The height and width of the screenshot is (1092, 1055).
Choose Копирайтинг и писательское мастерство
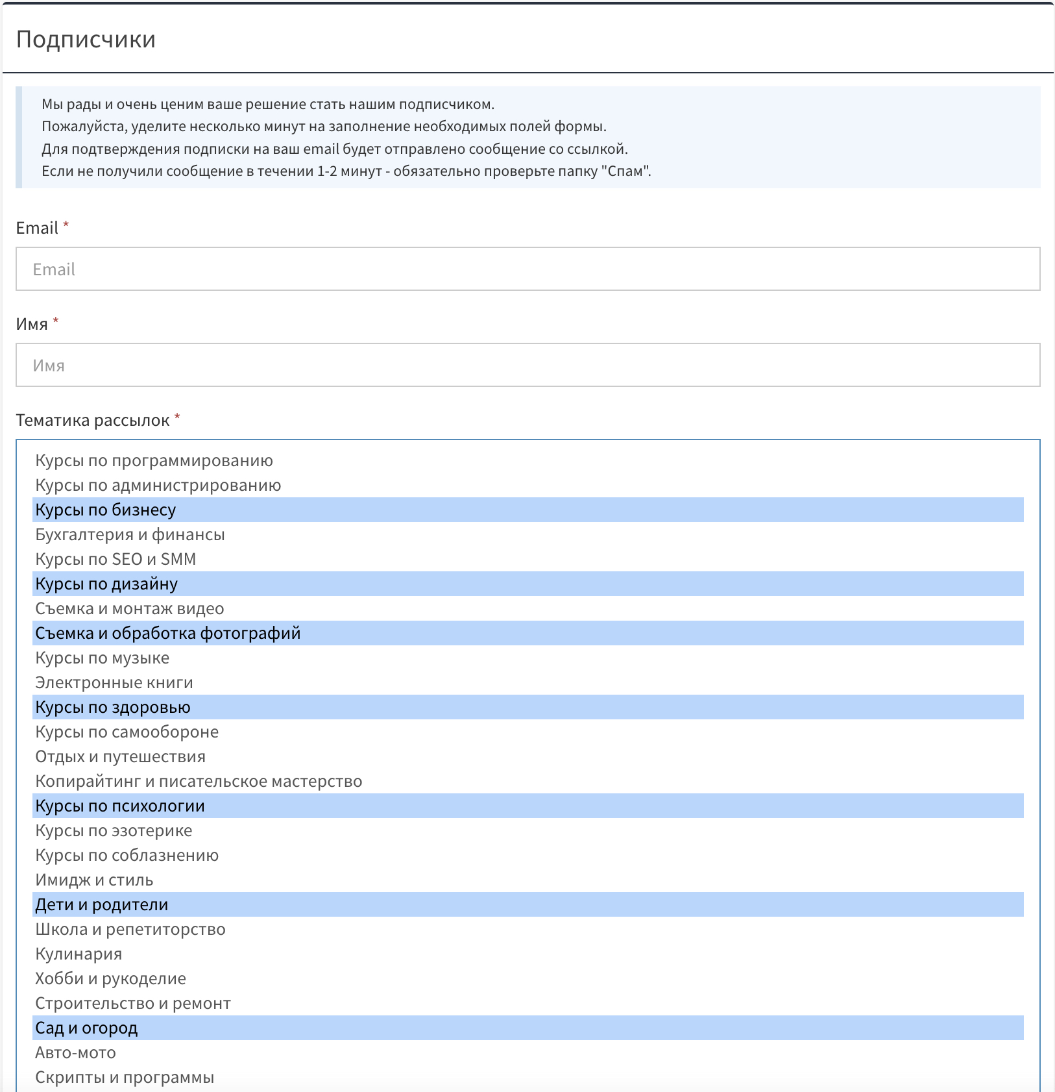[x=199, y=781]
